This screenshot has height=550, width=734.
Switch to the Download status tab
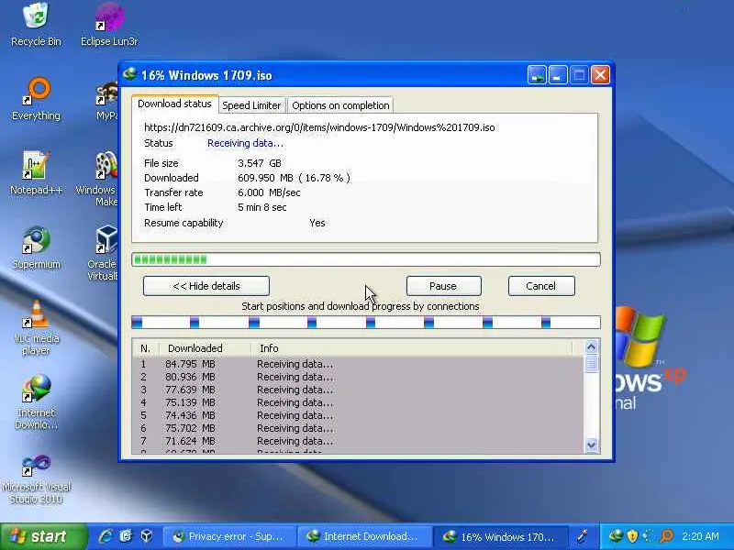click(174, 104)
